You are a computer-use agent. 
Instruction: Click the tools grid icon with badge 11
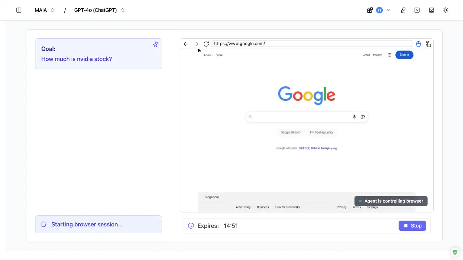(x=370, y=10)
